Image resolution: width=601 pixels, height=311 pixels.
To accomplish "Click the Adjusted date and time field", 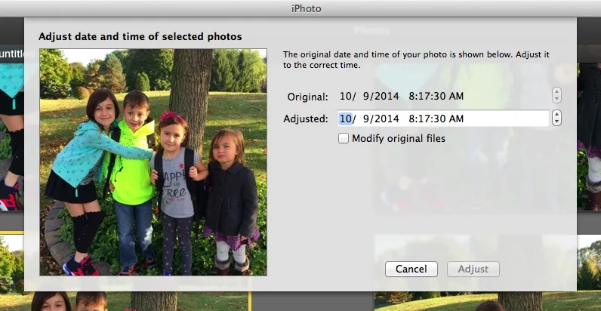I will [x=443, y=119].
